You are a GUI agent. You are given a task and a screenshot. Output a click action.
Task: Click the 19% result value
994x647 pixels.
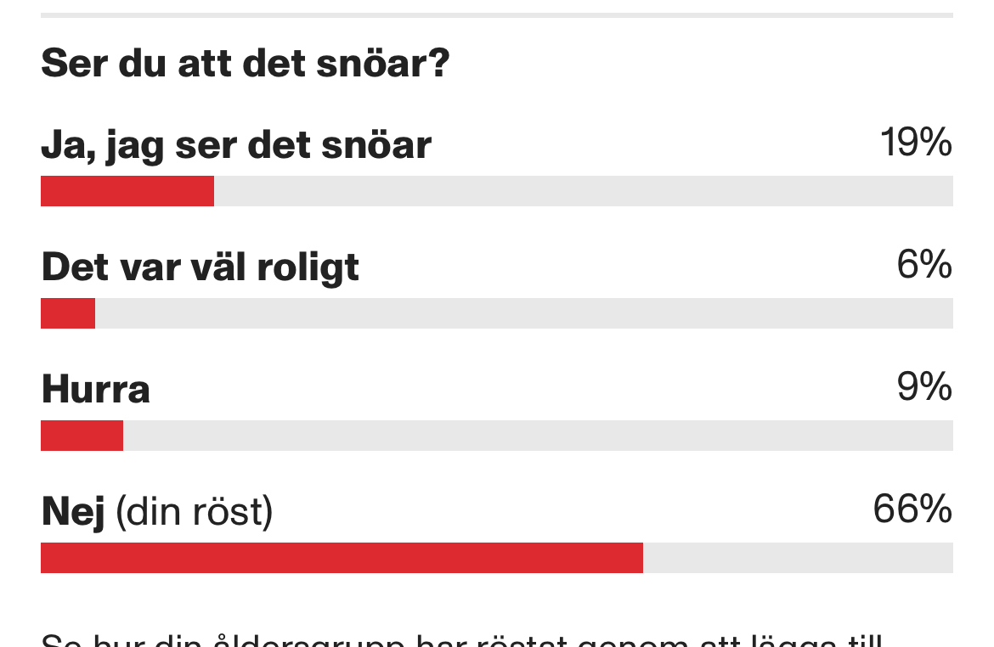pos(916,143)
